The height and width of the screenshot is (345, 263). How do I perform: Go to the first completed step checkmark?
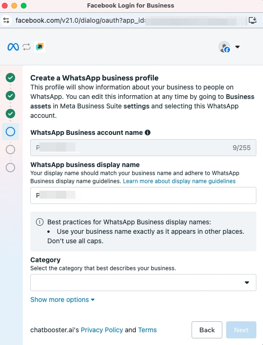click(x=10, y=78)
